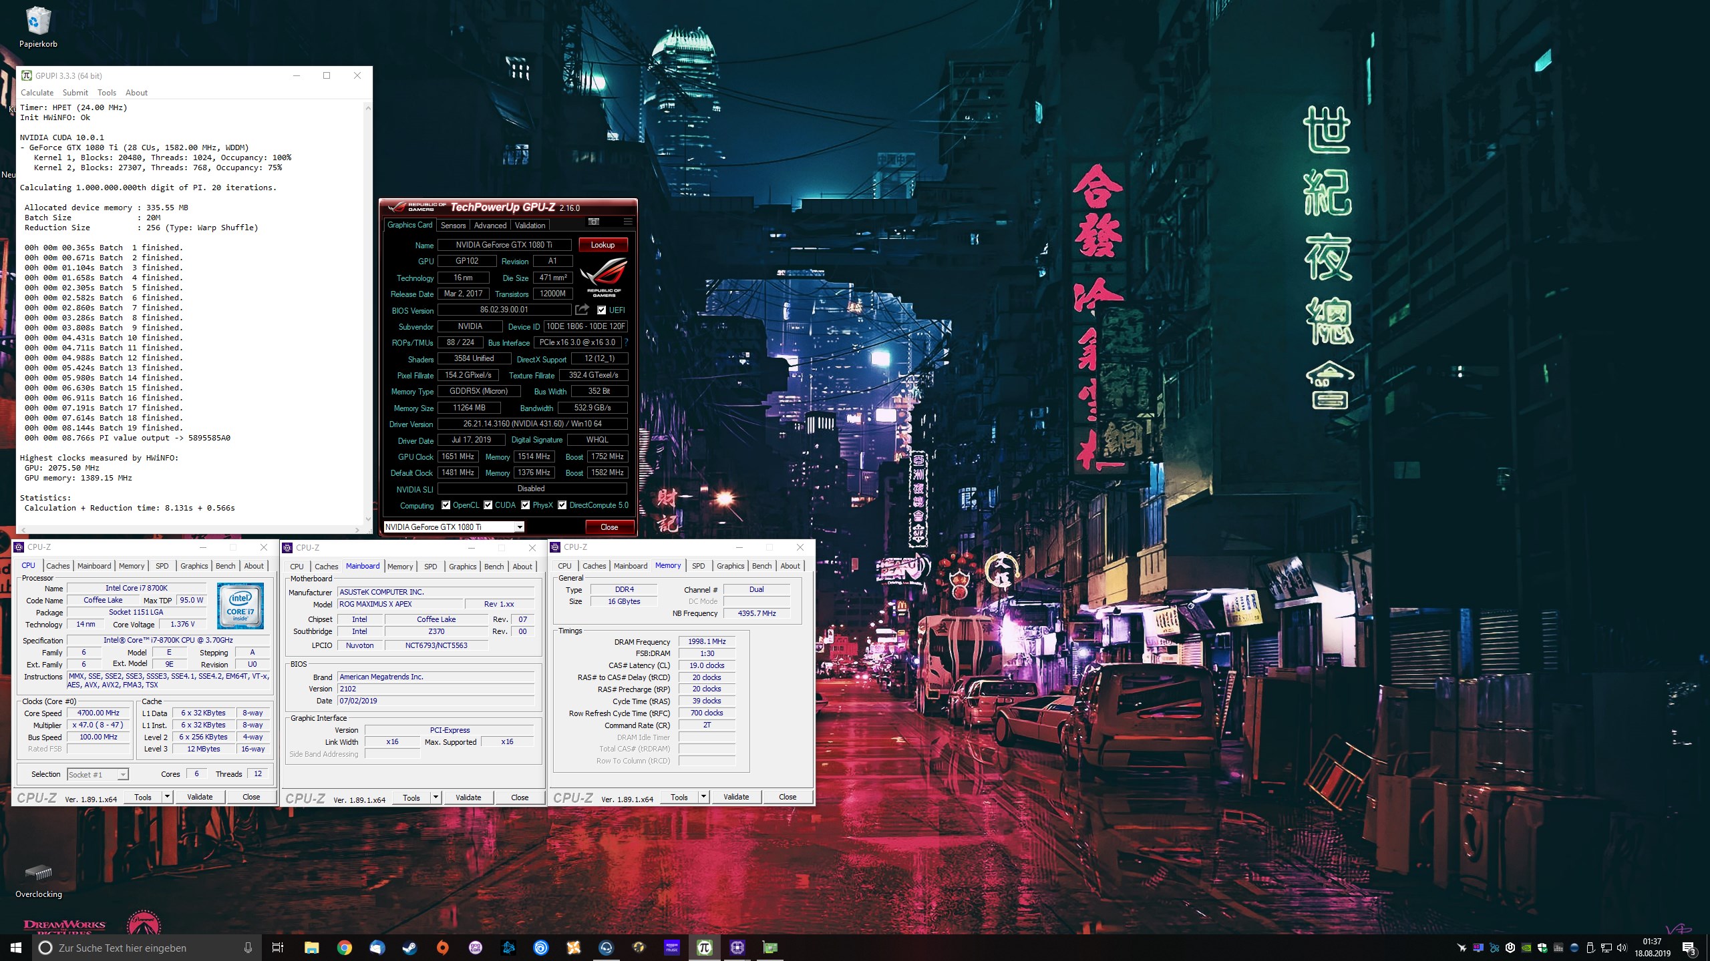Toggle the DirectCompute 5.0 checkbox
1710x961 pixels.
(x=562, y=505)
